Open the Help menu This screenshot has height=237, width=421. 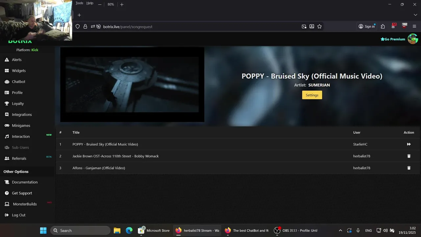90,3
